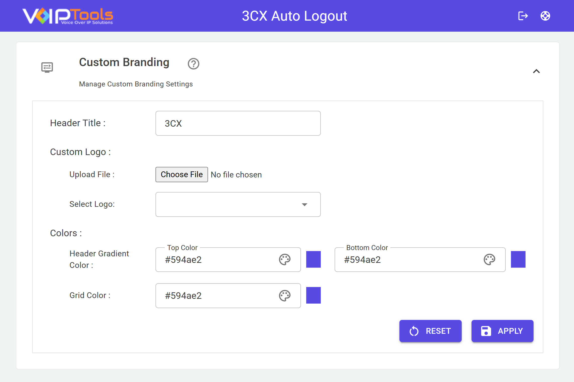Open the Select Logo dropdown
This screenshot has height=382, width=574.
[238, 204]
